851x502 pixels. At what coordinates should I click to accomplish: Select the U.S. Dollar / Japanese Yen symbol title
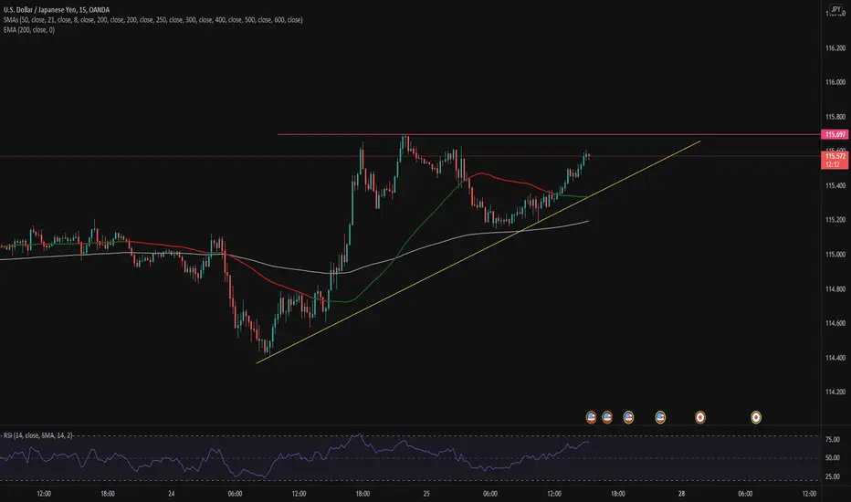click(56, 10)
